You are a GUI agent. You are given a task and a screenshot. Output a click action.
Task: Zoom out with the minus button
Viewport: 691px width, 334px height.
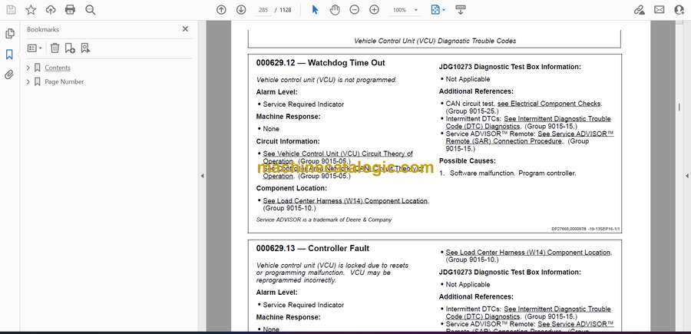click(x=354, y=10)
